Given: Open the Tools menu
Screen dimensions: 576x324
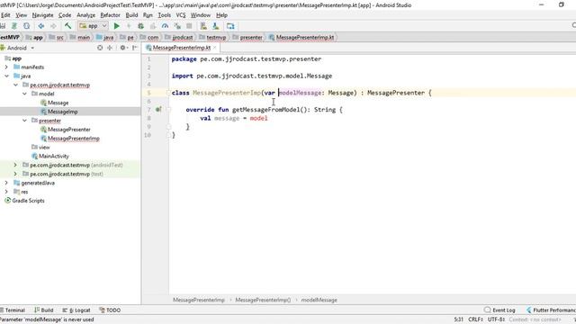Looking at the screenshot, I should (164, 15).
